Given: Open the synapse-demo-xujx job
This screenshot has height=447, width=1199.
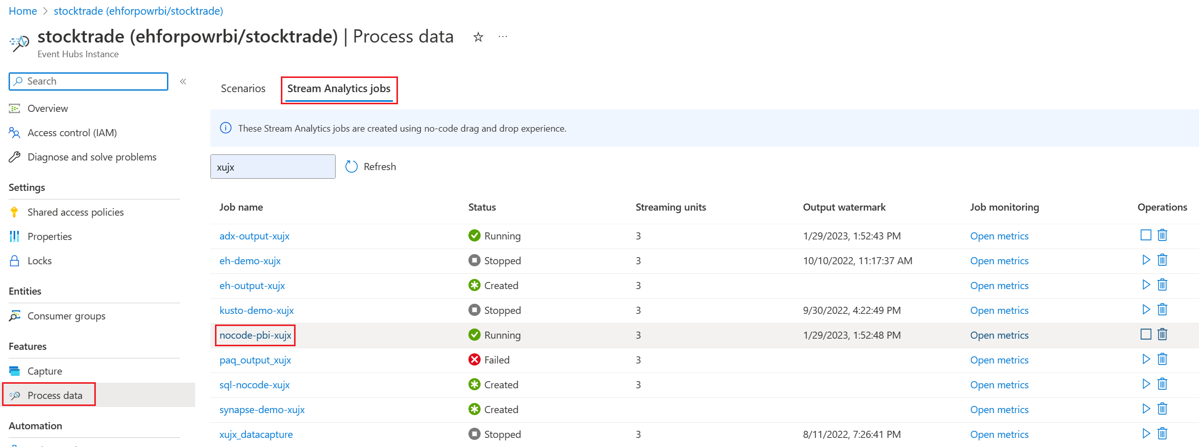Looking at the screenshot, I should (262, 410).
